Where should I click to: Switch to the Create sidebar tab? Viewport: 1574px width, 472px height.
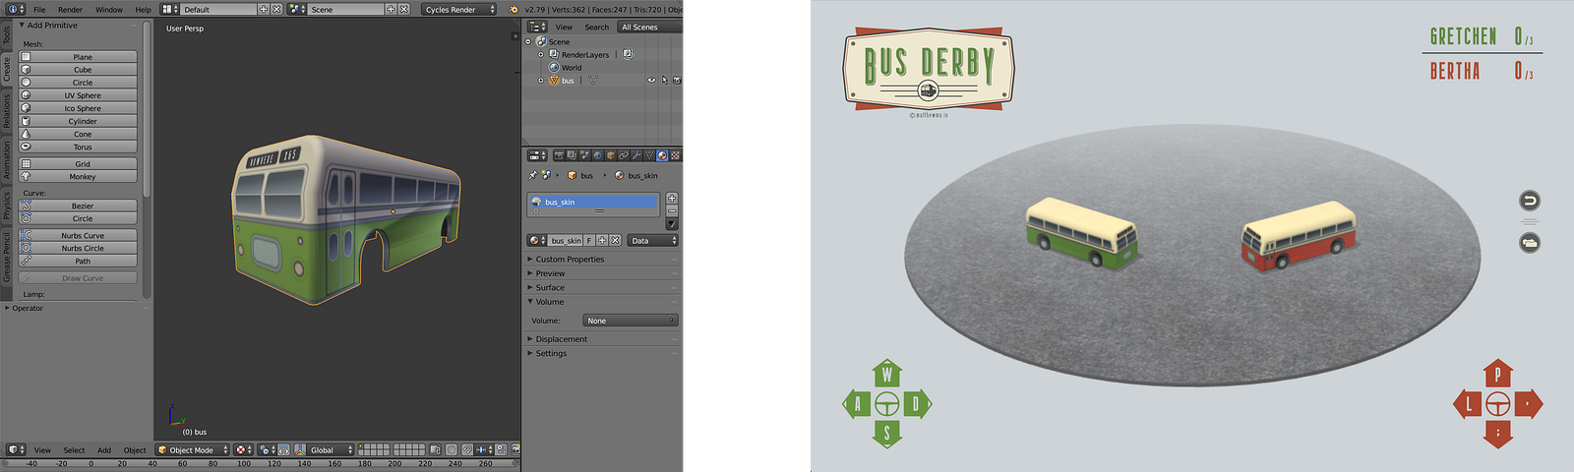tap(6, 69)
